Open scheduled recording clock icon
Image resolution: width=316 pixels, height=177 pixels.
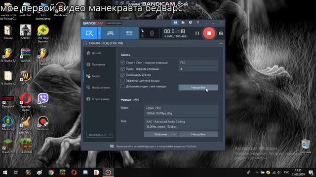tap(190, 23)
